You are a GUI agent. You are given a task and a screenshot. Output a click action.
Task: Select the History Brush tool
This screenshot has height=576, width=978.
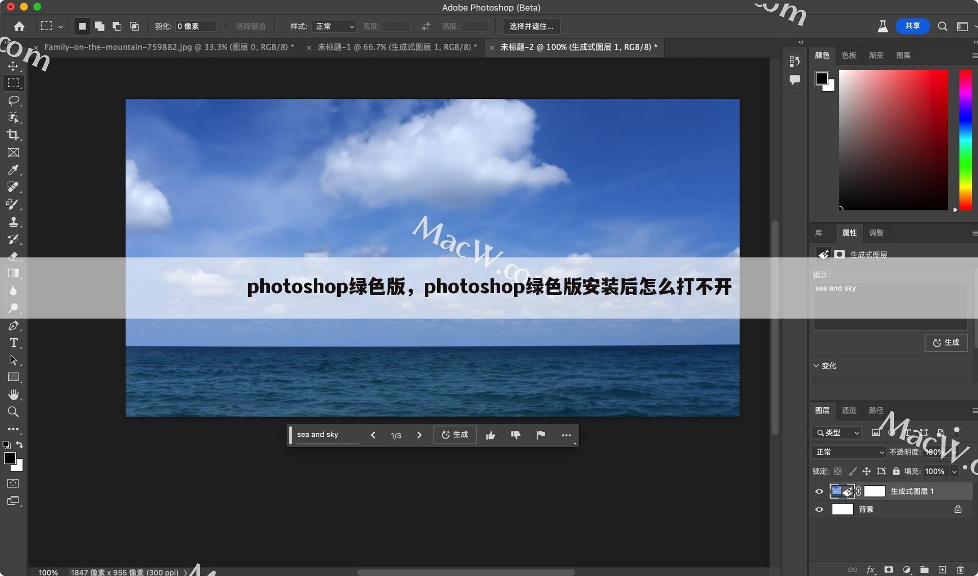click(x=13, y=239)
